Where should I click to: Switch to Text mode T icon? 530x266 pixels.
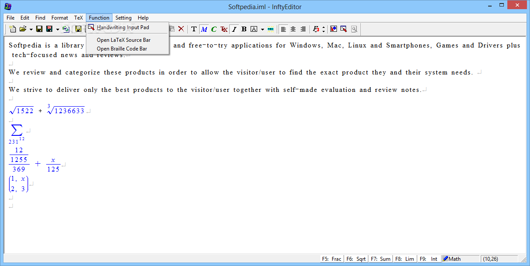pos(194,29)
